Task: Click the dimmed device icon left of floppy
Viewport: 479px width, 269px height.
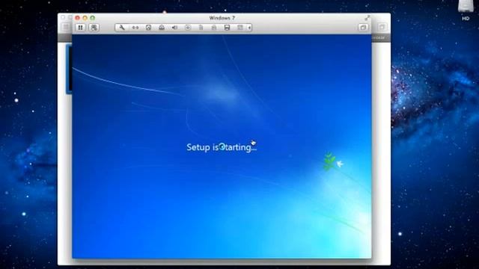Action: (x=214, y=28)
